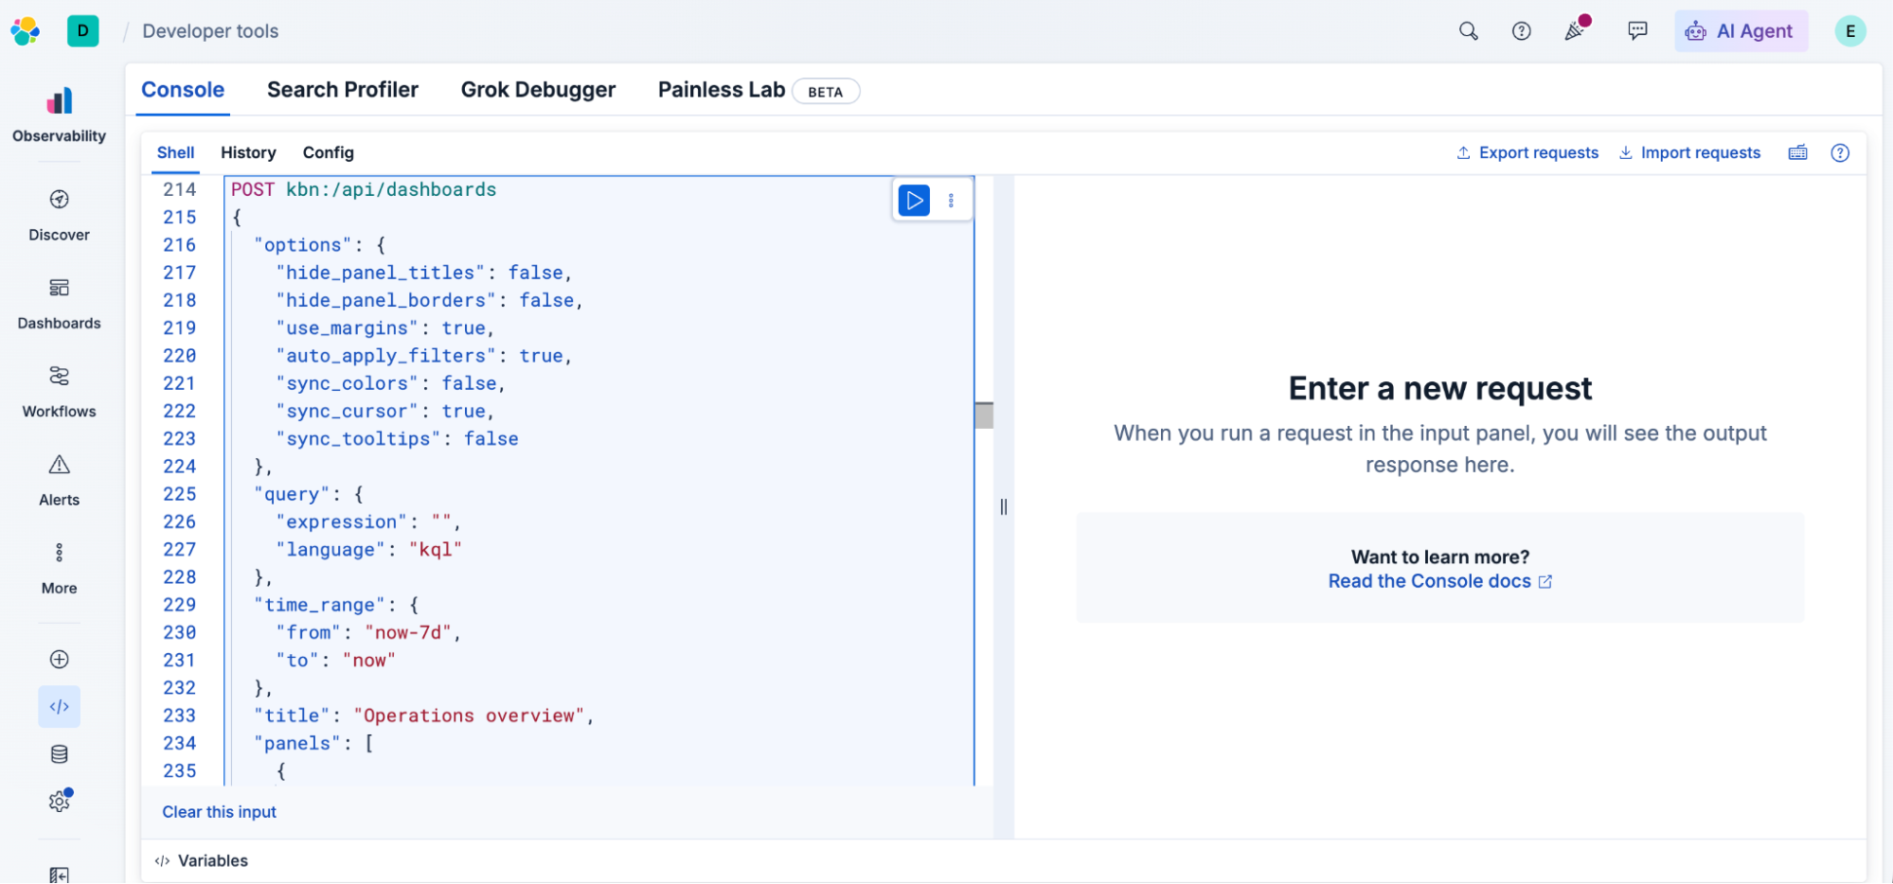
Task: Open the data management database icon
Action: (60, 754)
